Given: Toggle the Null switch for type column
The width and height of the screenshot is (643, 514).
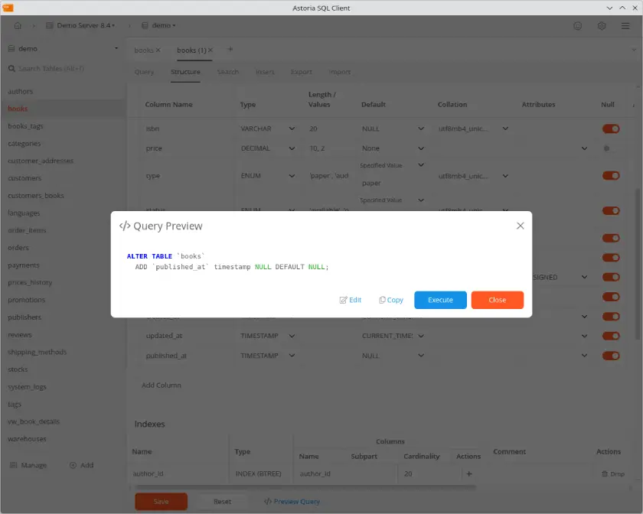Looking at the screenshot, I should 611,175.
